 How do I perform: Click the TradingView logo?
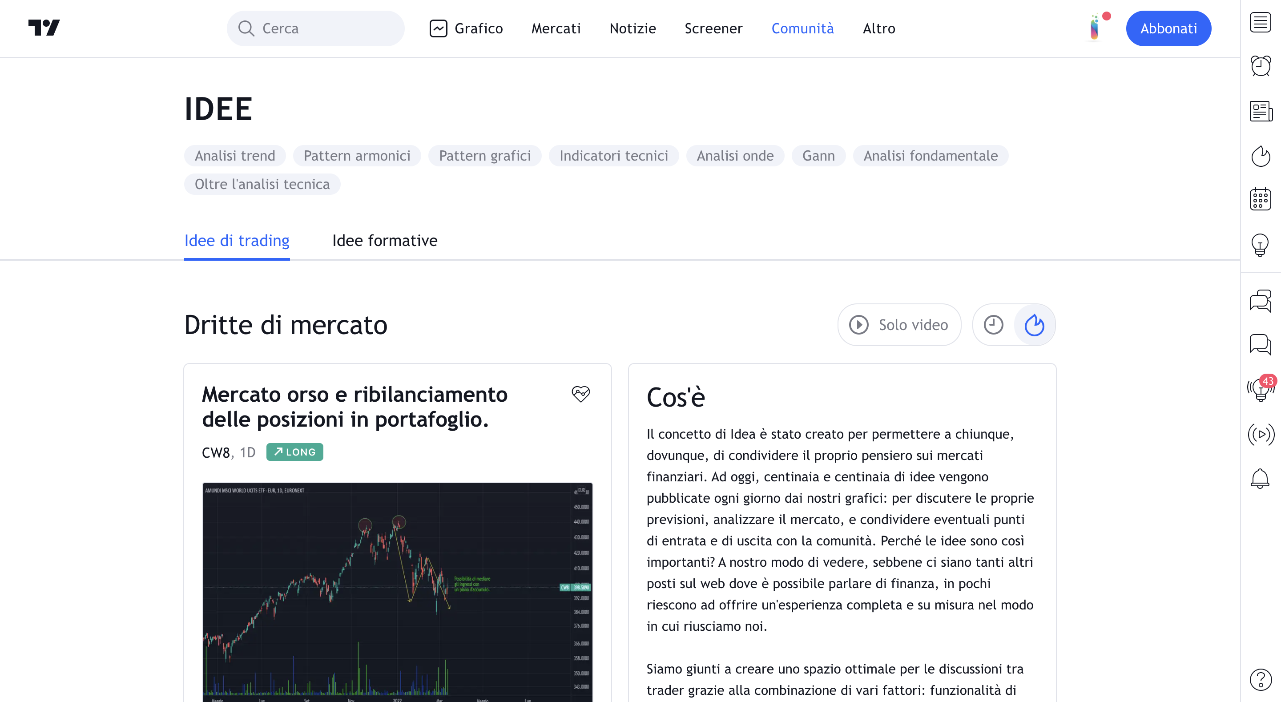coord(44,28)
